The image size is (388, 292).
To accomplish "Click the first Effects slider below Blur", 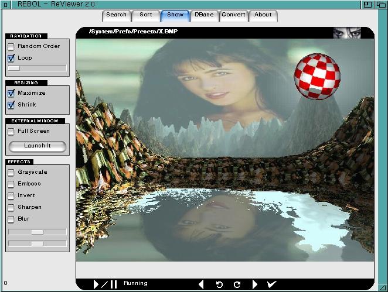I will (x=37, y=232).
